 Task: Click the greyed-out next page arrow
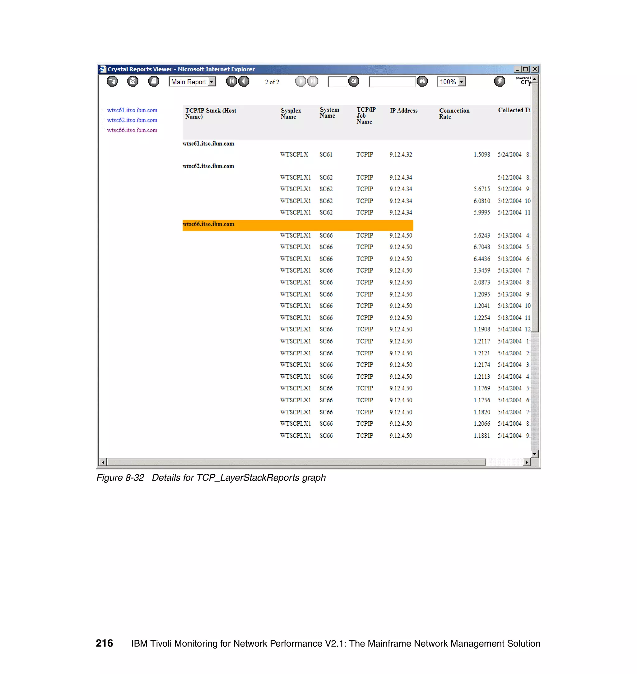tap(300, 81)
